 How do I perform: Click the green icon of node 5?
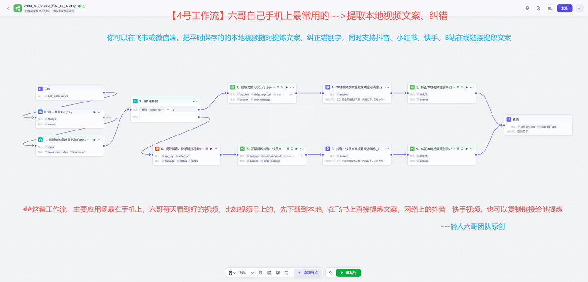click(413, 87)
